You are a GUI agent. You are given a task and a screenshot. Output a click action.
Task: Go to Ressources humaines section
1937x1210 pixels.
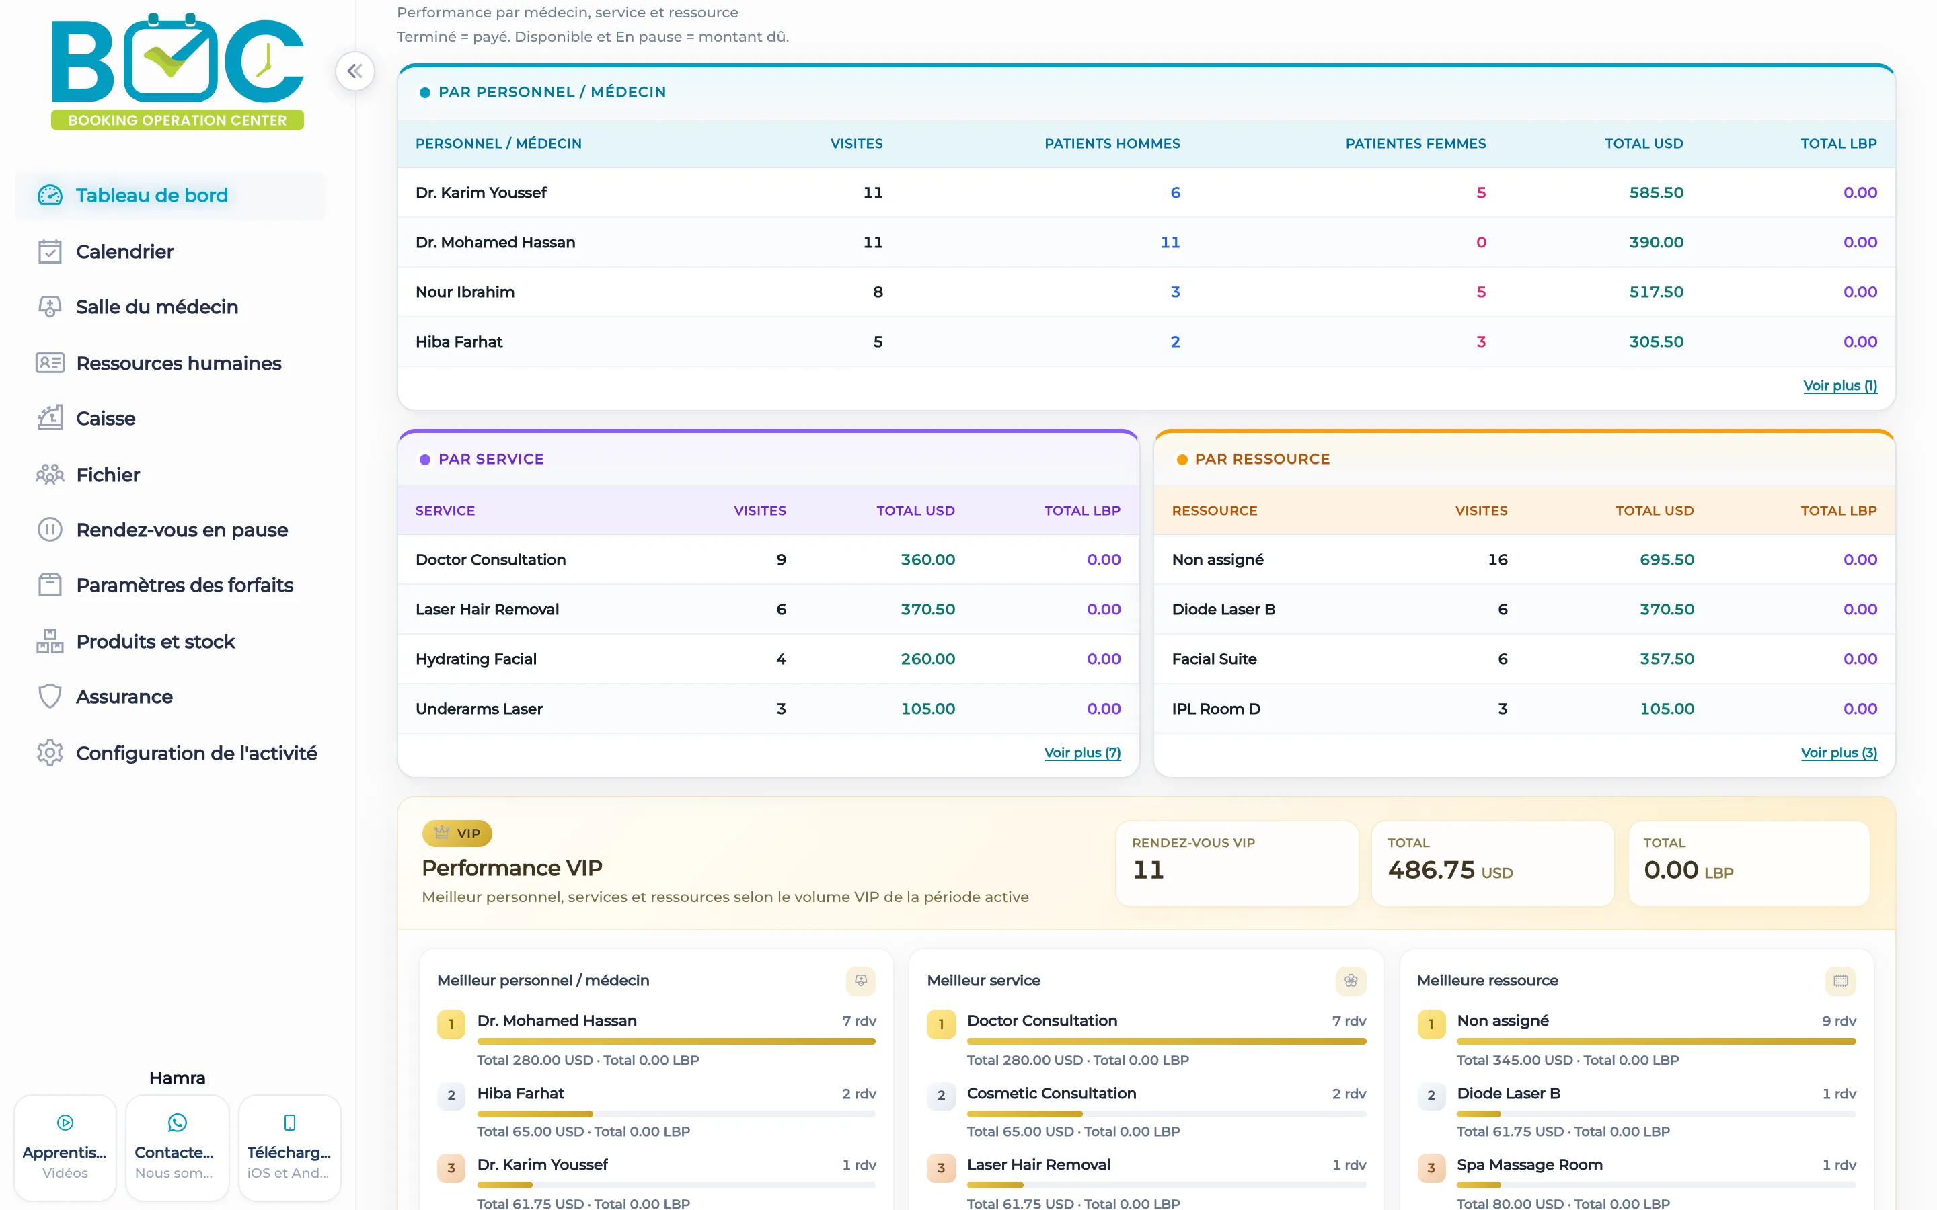click(x=170, y=362)
